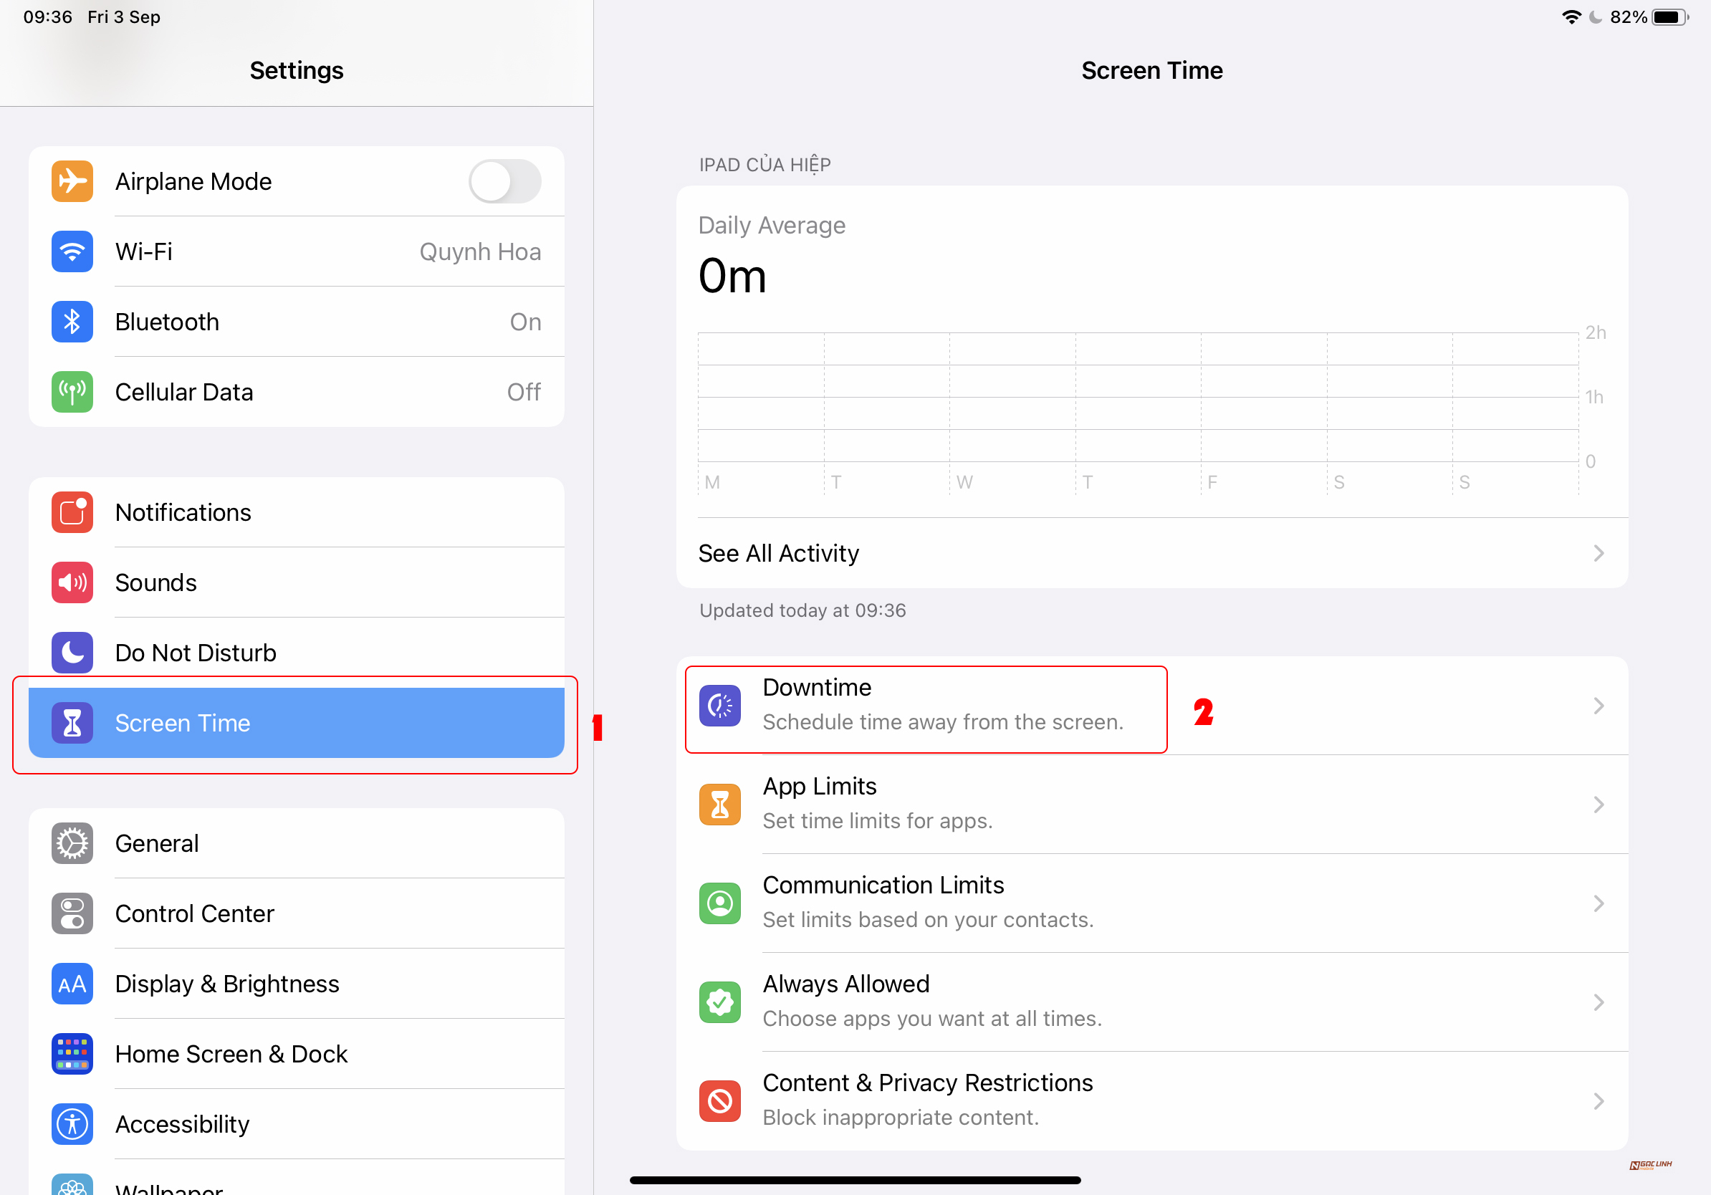Tap the orange App Limits hourglass icon
Screen dimensions: 1711x1195
click(x=719, y=805)
